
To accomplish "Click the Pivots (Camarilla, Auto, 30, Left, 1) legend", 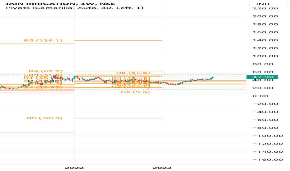I will (75, 8).
